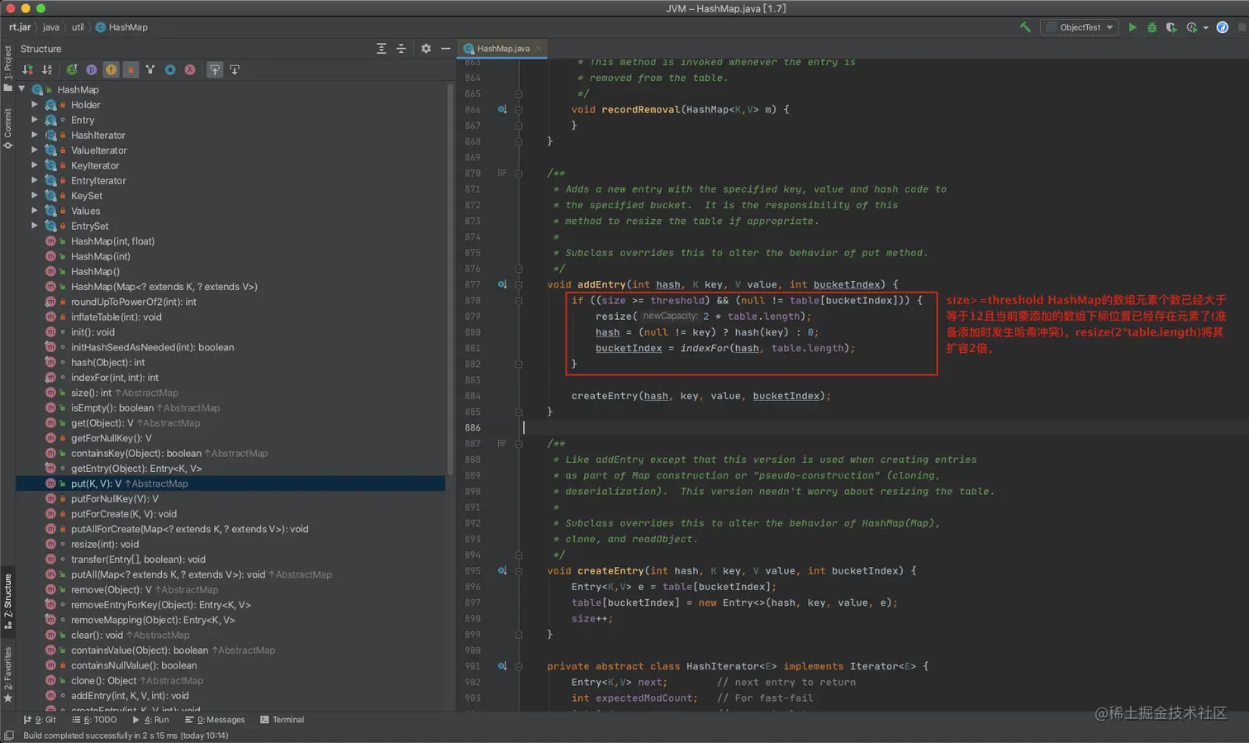Click build completed status bar message
Screen dimensions: 1249x743
(126, 736)
